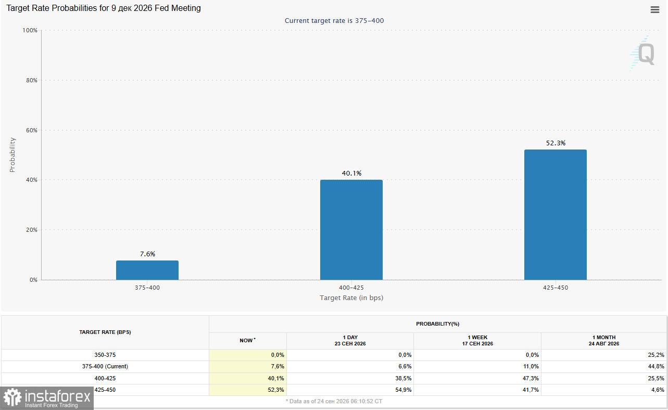Select the 375-400 probability bar
This screenshot has height=410, width=668.
click(x=147, y=270)
